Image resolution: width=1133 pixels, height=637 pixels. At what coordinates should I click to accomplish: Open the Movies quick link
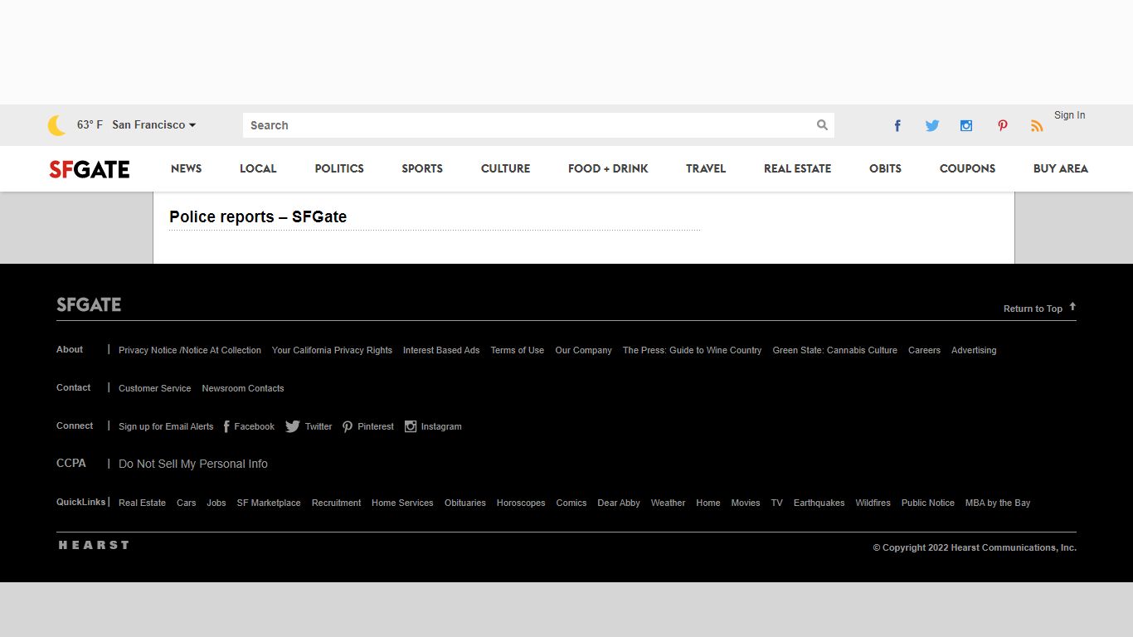point(746,503)
